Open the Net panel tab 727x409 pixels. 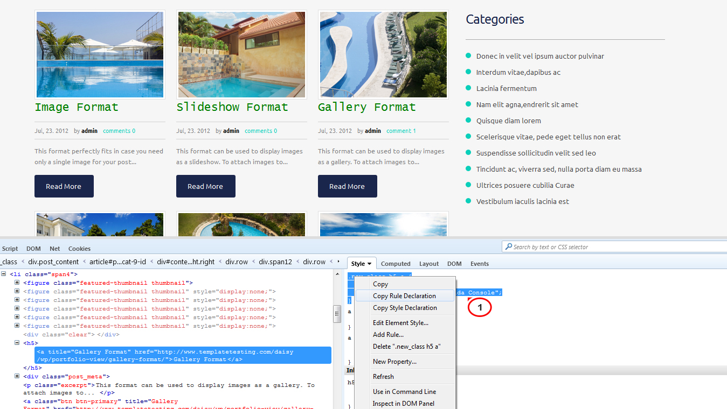pyautogui.click(x=55, y=249)
